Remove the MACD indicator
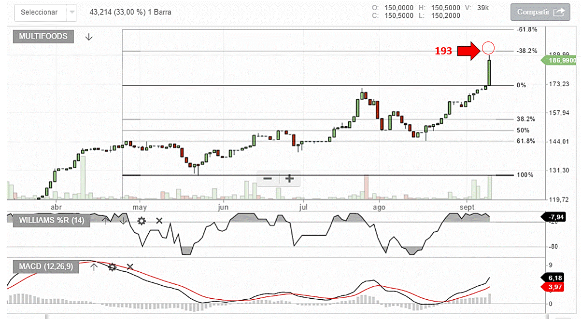Screen dimensions: 581x319 129,266
